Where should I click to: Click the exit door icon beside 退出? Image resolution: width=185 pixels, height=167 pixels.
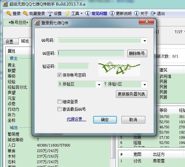coord(153,13)
